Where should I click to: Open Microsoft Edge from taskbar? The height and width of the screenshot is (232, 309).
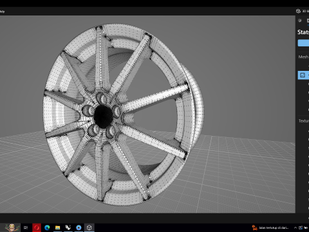click(47, 227)
